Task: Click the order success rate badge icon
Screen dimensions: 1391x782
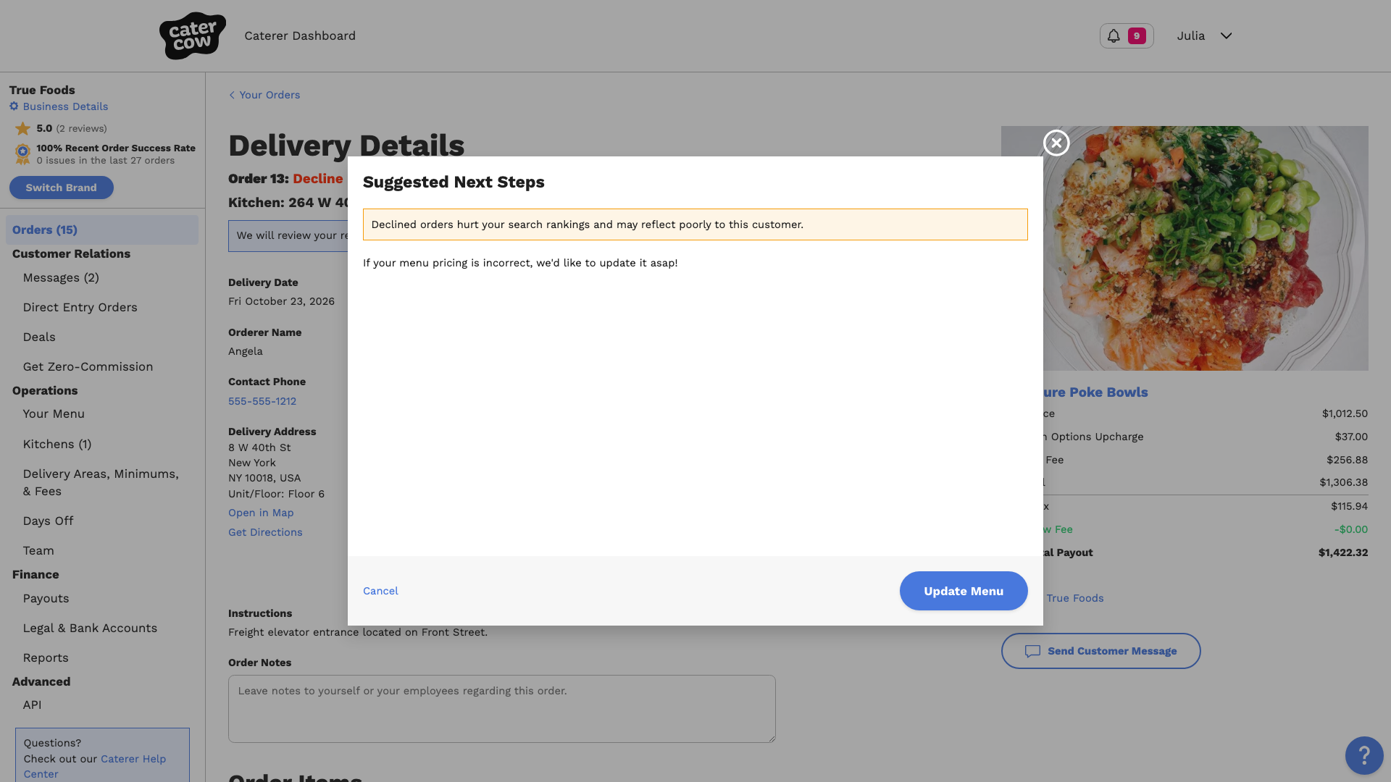Action: (22, 154)
